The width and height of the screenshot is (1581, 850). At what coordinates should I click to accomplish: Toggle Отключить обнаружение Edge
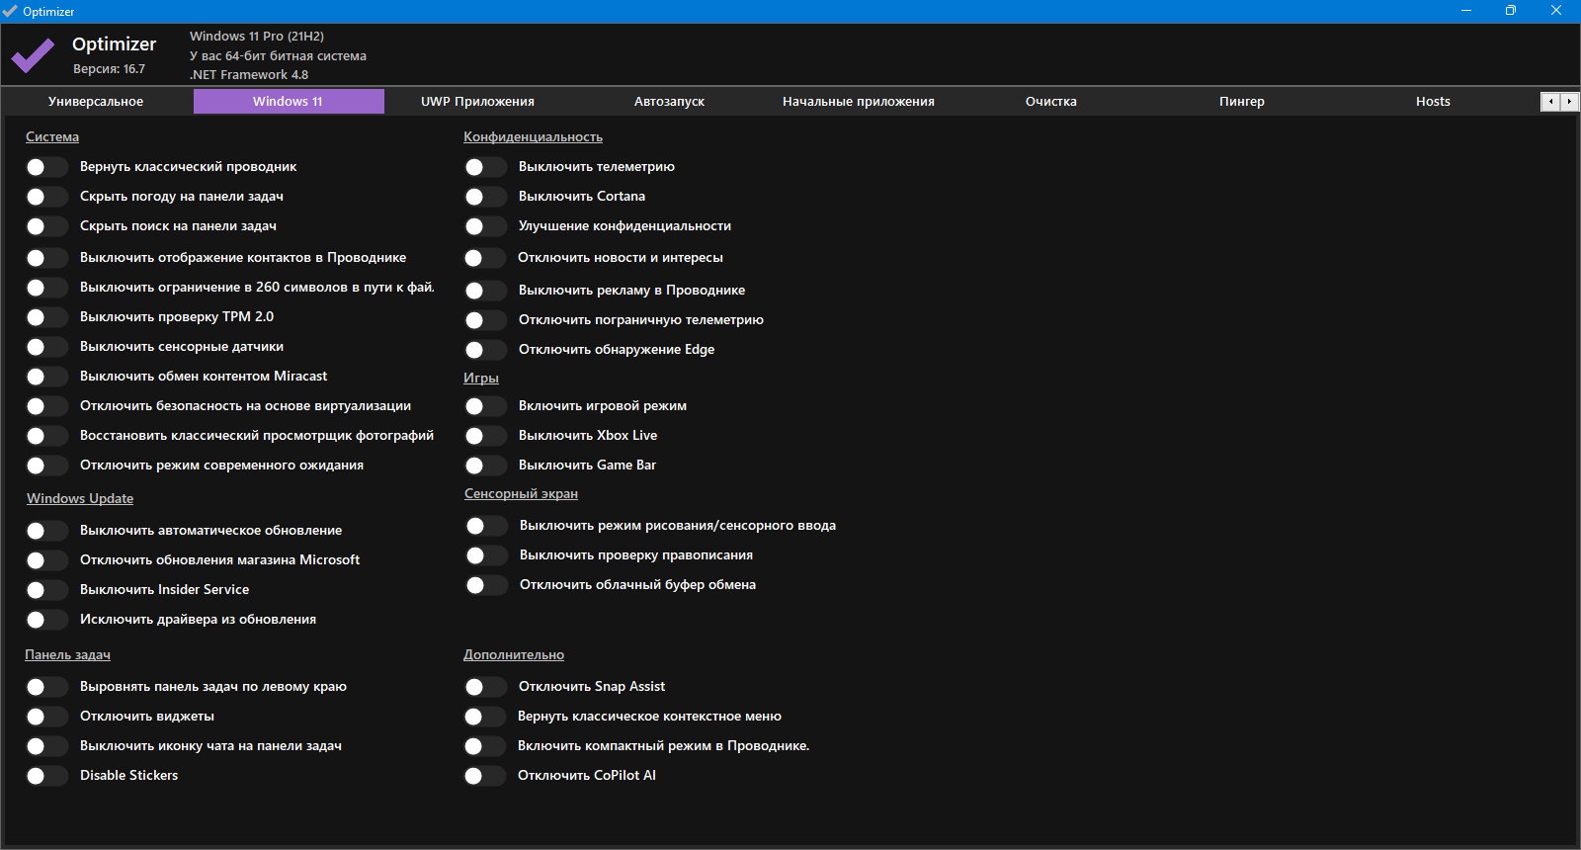pyautogui.click(x=485, y=350)
